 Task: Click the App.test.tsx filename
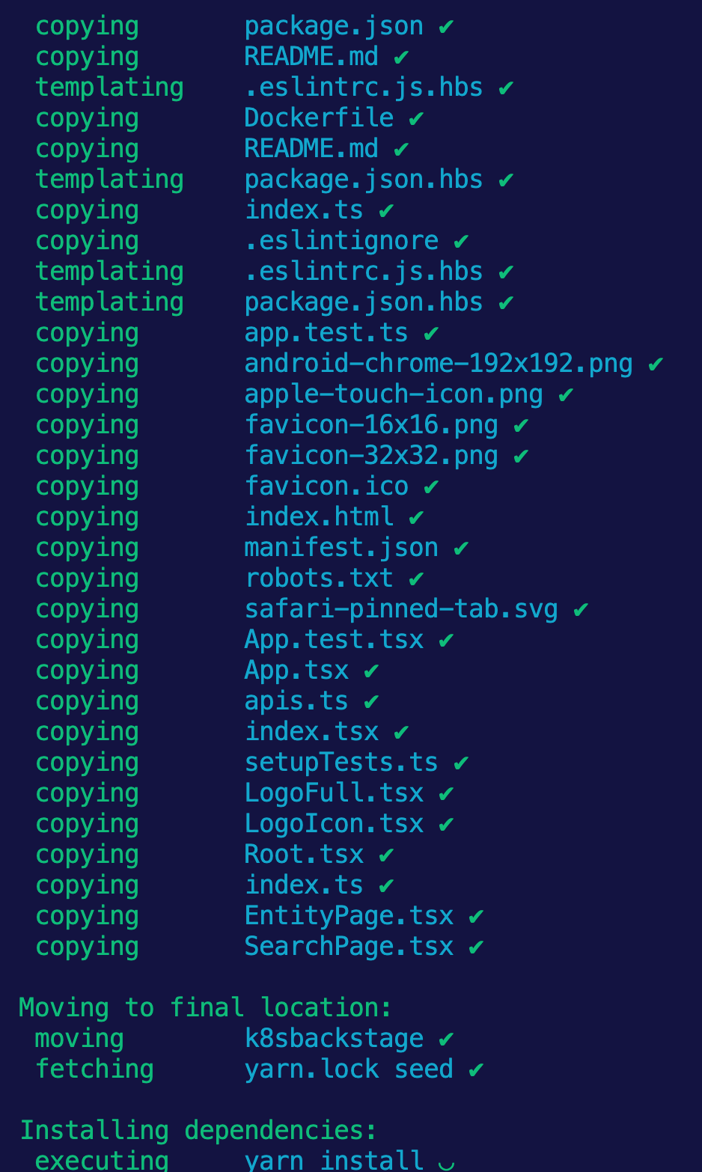click(x=334, y=640)
